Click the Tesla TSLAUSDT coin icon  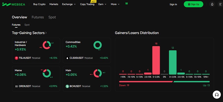tap(16, 58)
